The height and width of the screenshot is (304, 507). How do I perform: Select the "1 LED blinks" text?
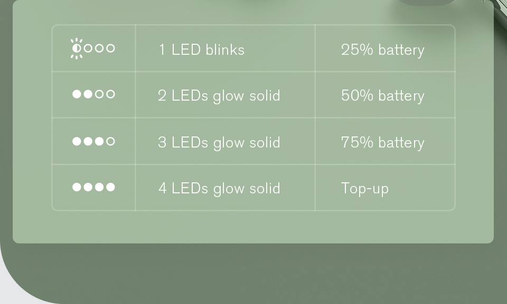click(x=202, y=50)
